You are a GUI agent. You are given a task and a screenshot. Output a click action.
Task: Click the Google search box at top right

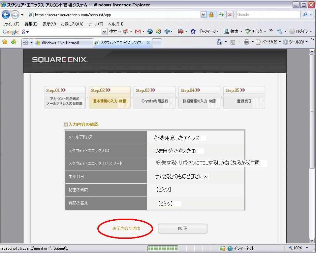[268, 15]
